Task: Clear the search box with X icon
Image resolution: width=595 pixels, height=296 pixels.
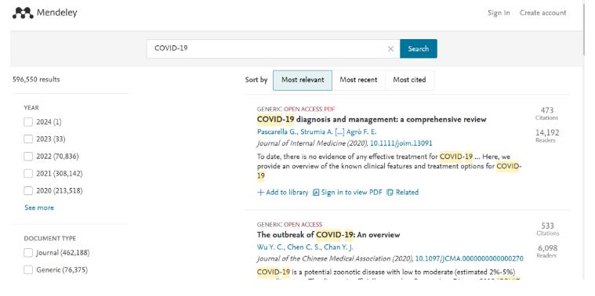Action: click(x=390, y=49)
